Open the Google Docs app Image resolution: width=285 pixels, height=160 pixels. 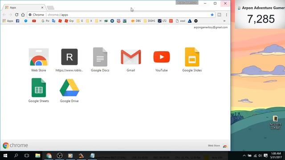pyautogui.click(x=100, y=60)
